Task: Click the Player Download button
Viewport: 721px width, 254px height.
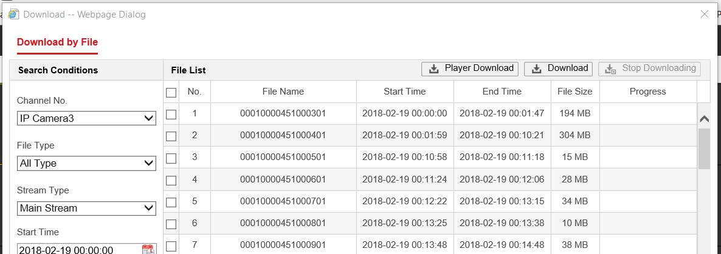Action: point(469,69)
